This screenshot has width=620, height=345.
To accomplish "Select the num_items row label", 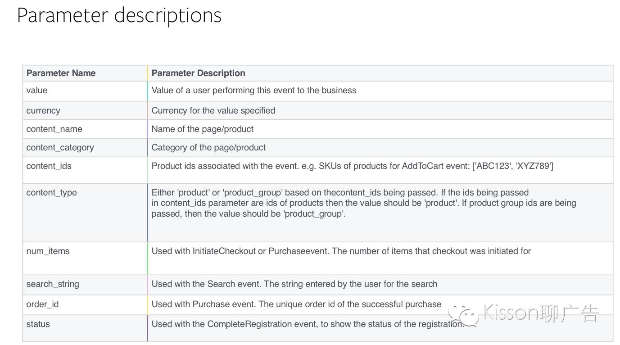I will (48, 251).
